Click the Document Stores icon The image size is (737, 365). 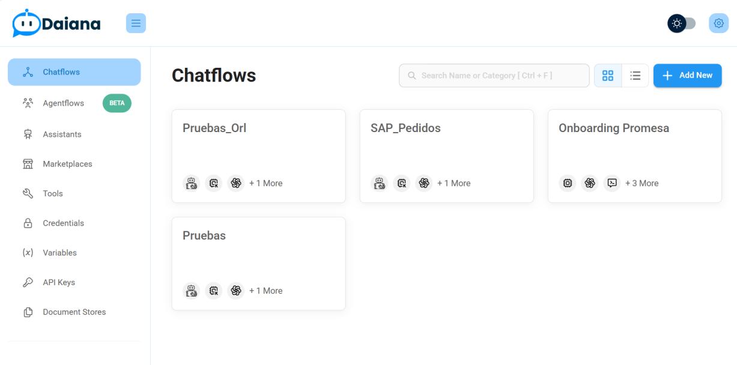tap(28, 312)
